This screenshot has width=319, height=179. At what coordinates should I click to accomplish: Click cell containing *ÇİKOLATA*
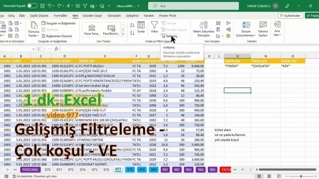pos(266,66)
